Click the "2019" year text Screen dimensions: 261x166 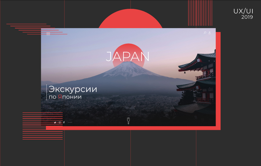(247, 17)
